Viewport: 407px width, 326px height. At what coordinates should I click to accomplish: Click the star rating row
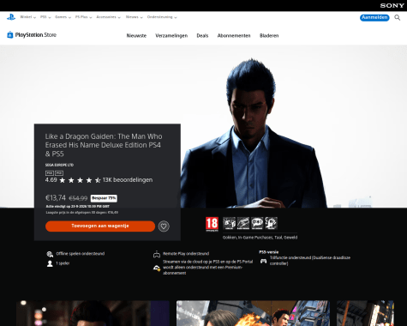point(80,180)
